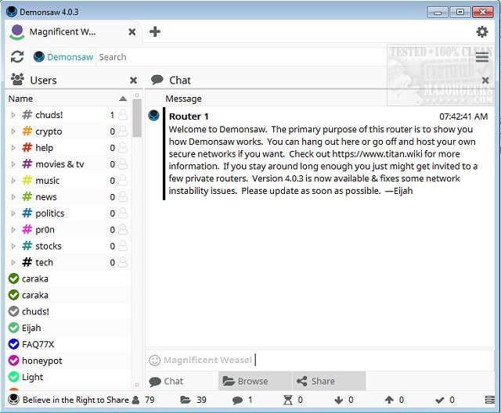Expand the music channel
This screenshot has height=413, width=501.
[x=13, y=181]
